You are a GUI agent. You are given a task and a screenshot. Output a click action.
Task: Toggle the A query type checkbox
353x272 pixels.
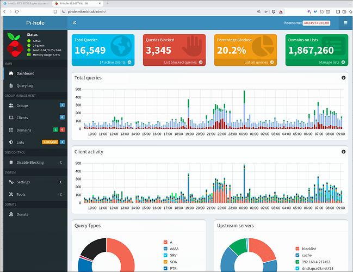point(165,242)
